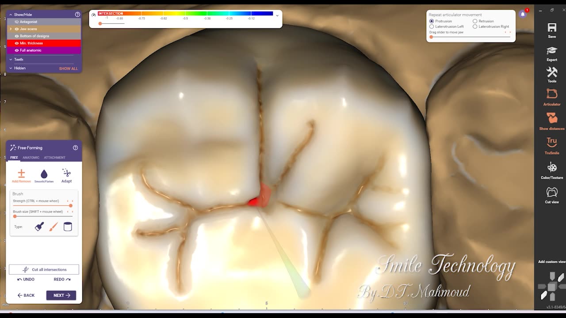Click the intersection color gradient bar
Viewport: 566px width, 318px height.
(185, 14)
